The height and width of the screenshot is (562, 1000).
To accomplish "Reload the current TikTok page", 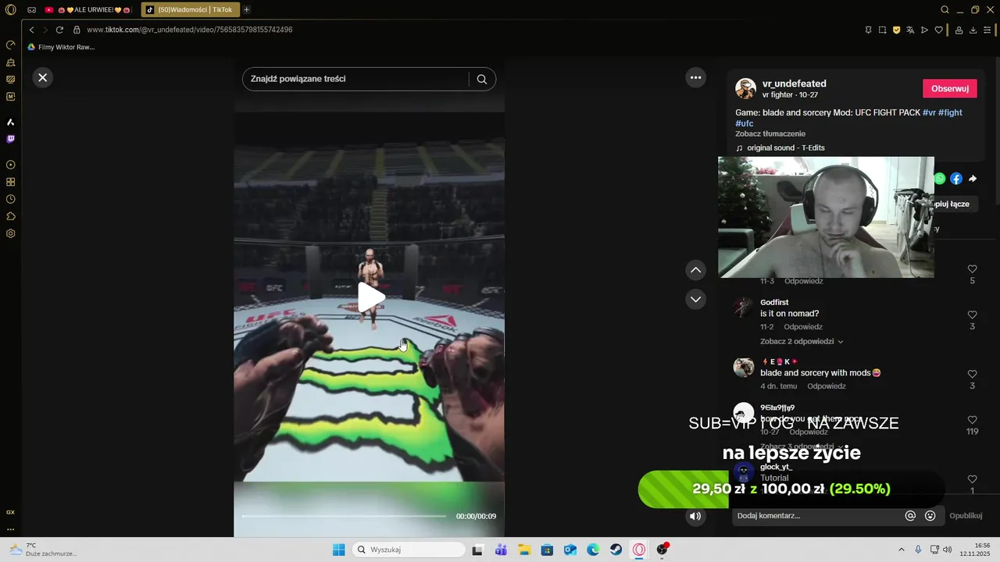I will pos(59,30).
